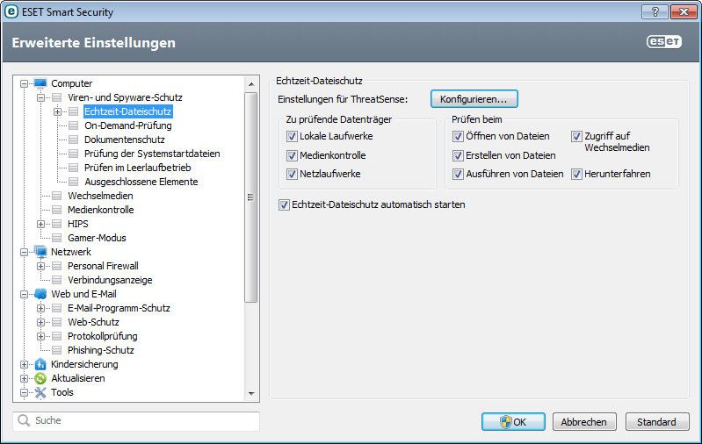Viewport: 702px width, 444px height.
Task: Collapse Viren- und Spyware-Schutz node
Action: tap(40, 97)
